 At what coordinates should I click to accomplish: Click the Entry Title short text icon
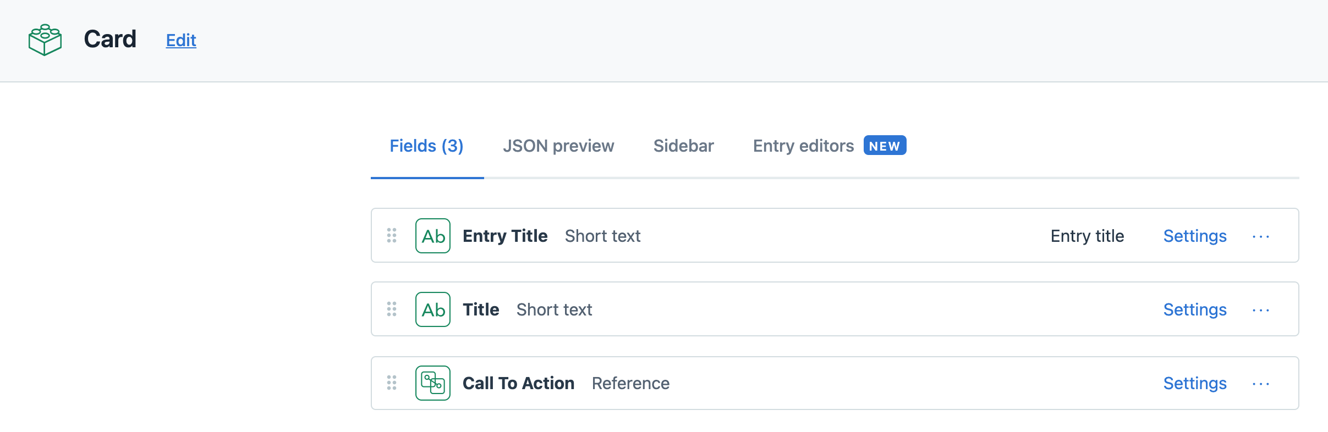[x=433, y=236]
